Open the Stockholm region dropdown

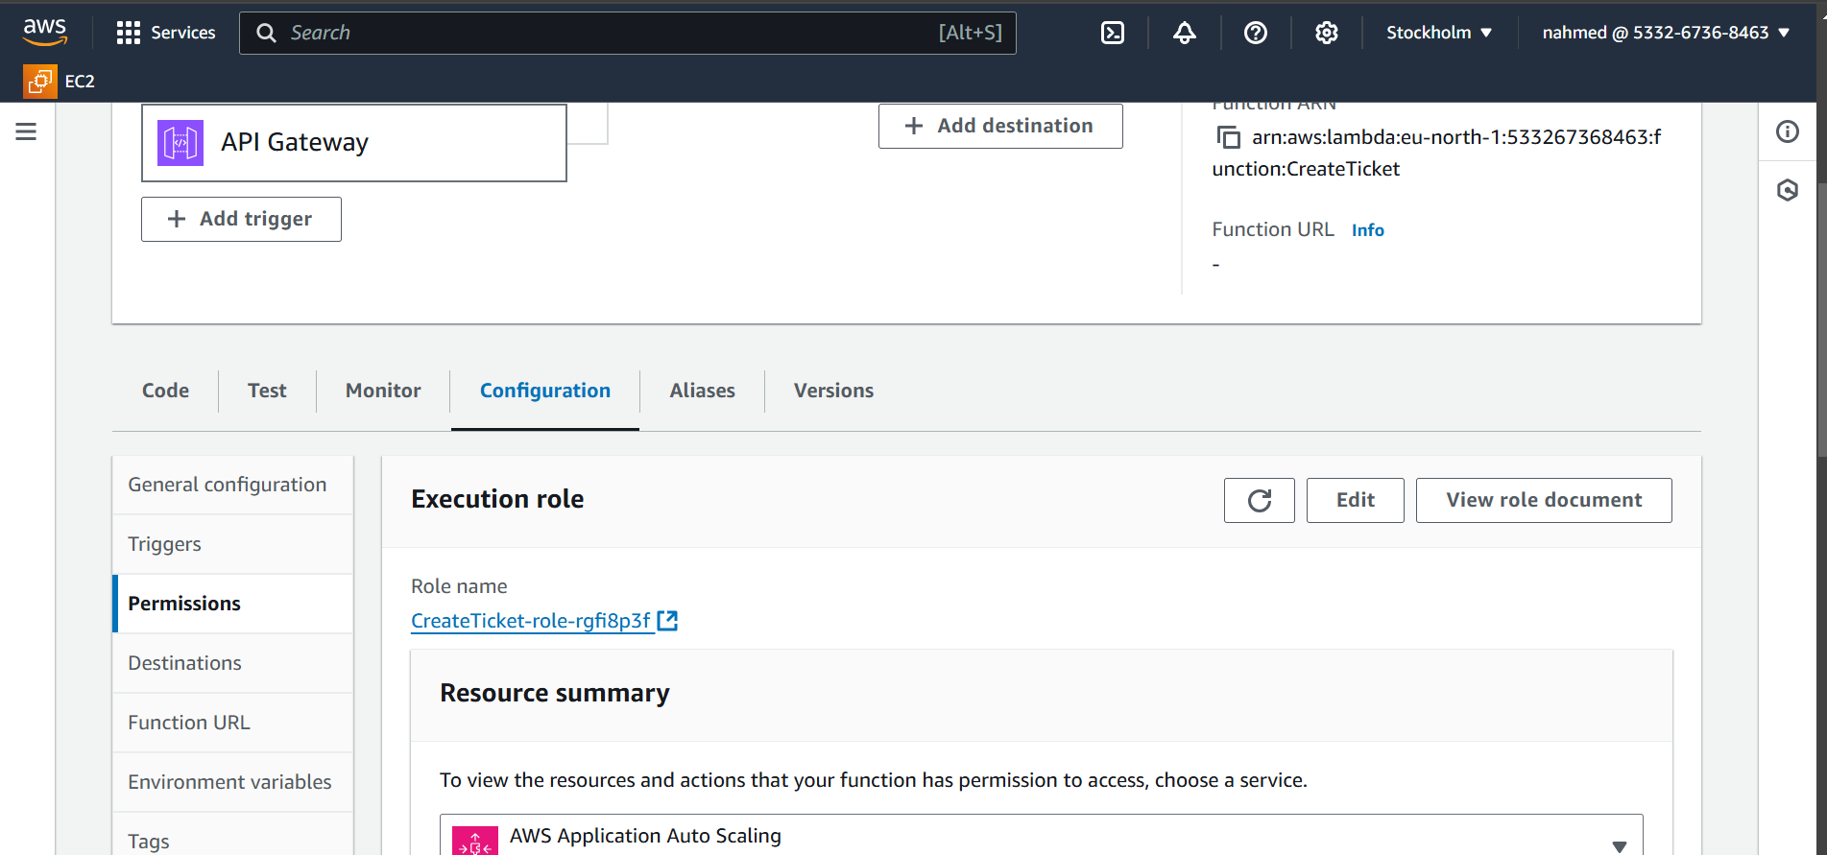point(1439,33)
